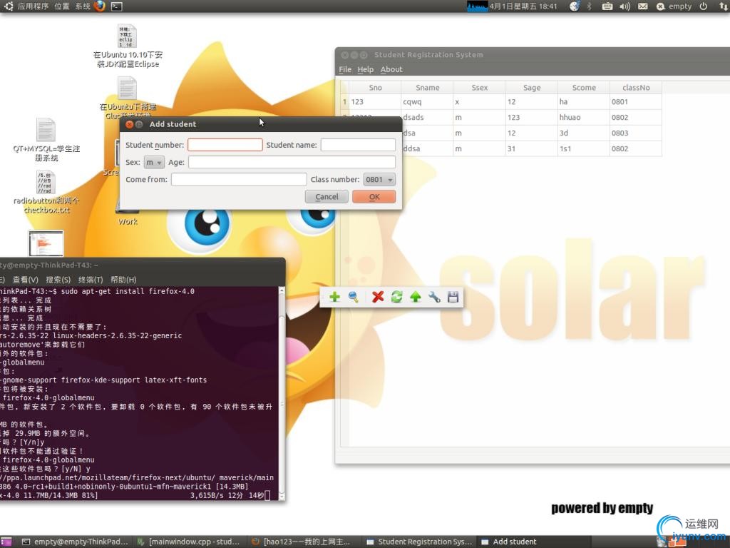The height and width of the screenshot is (548, 730).
Task: Open the 查看(V) menu in terminal
Action: [x=25, y=280]
